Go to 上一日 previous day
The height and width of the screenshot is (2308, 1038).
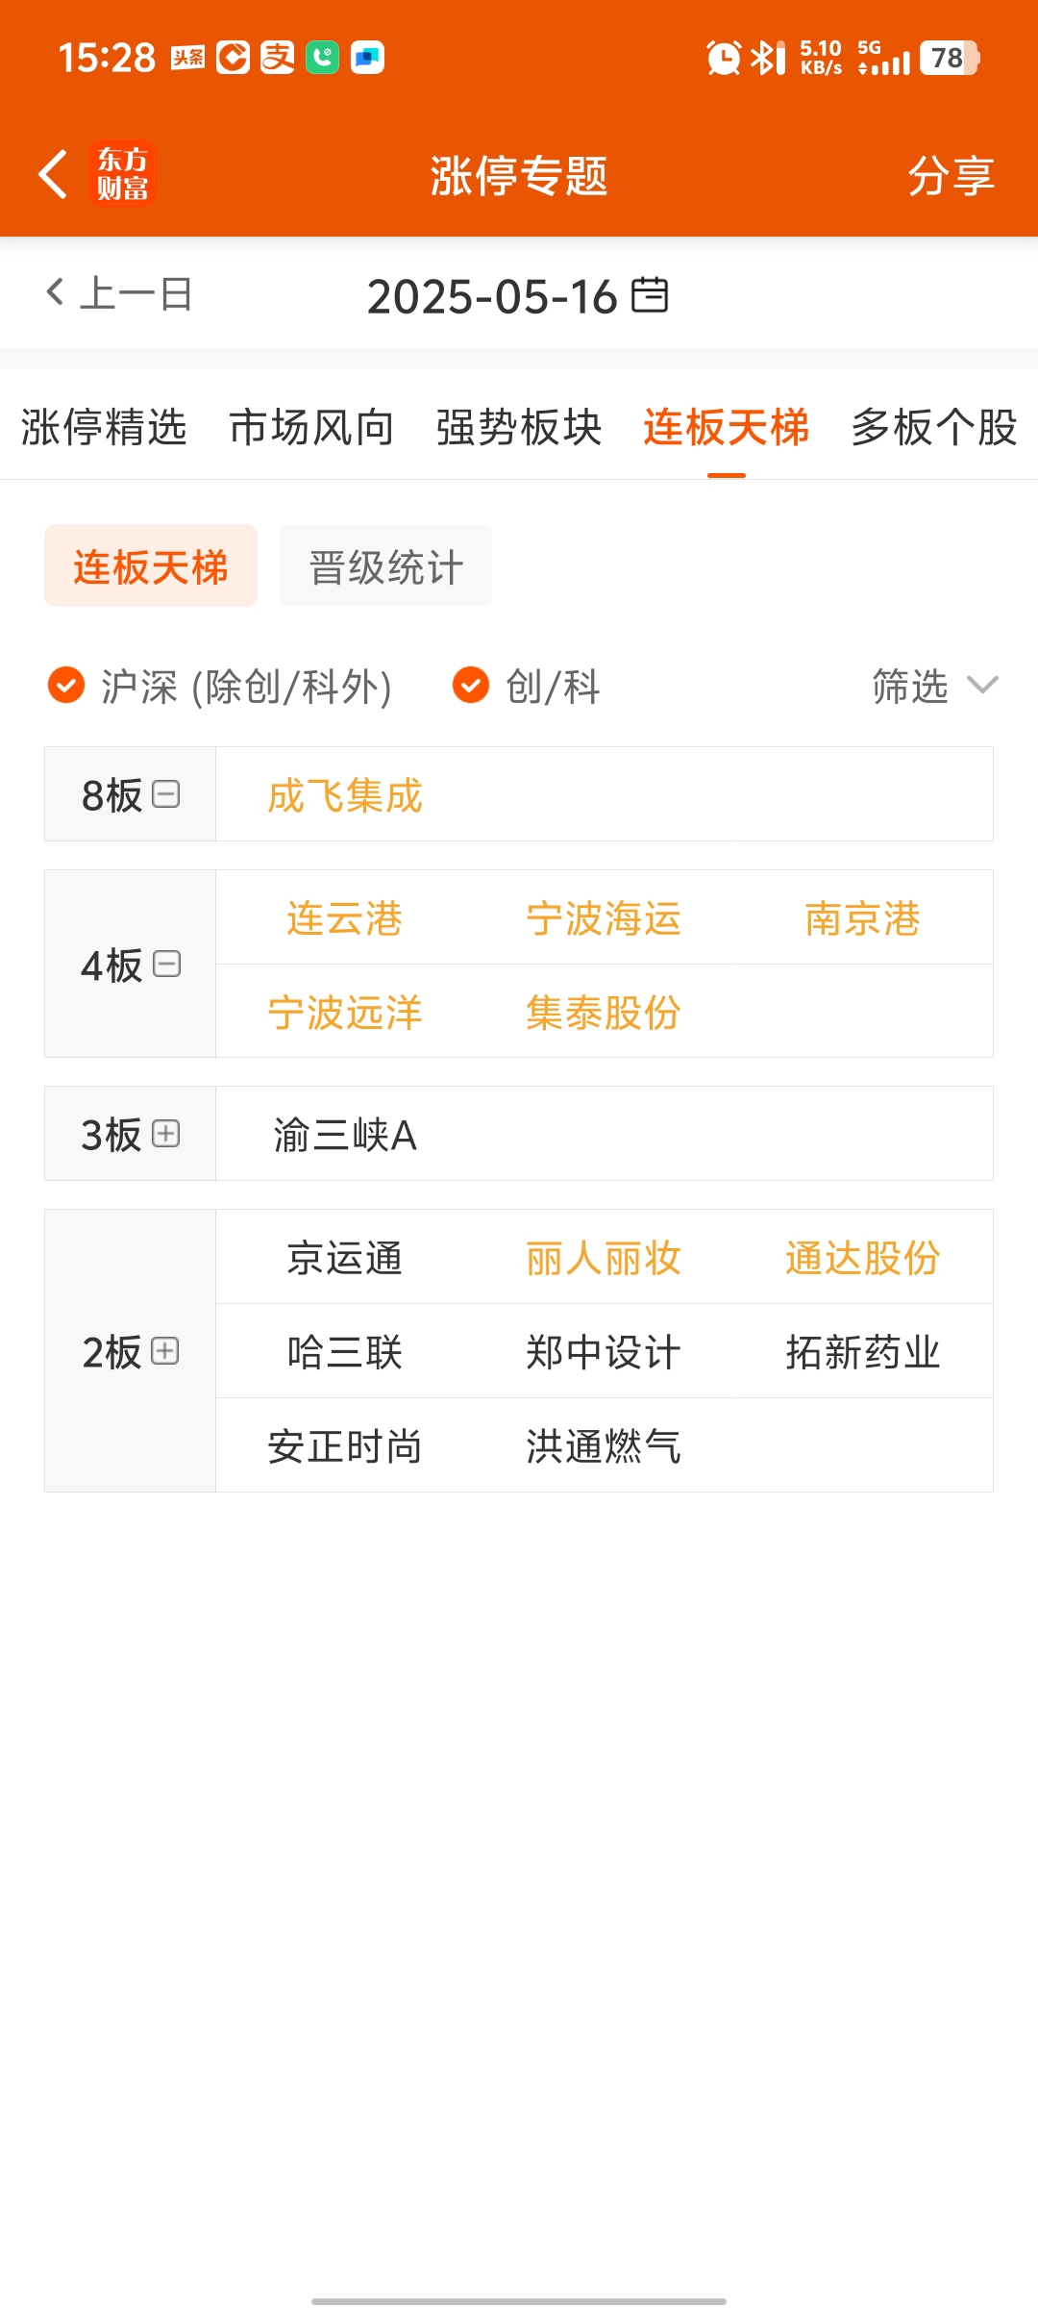(x=118, y=293)
